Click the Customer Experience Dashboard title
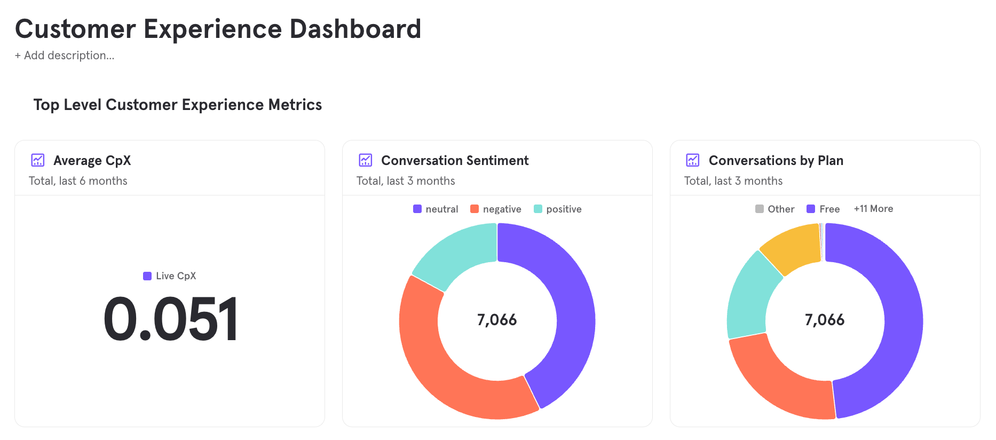Viewport: 996px width, 440px height. pos(218,29)
